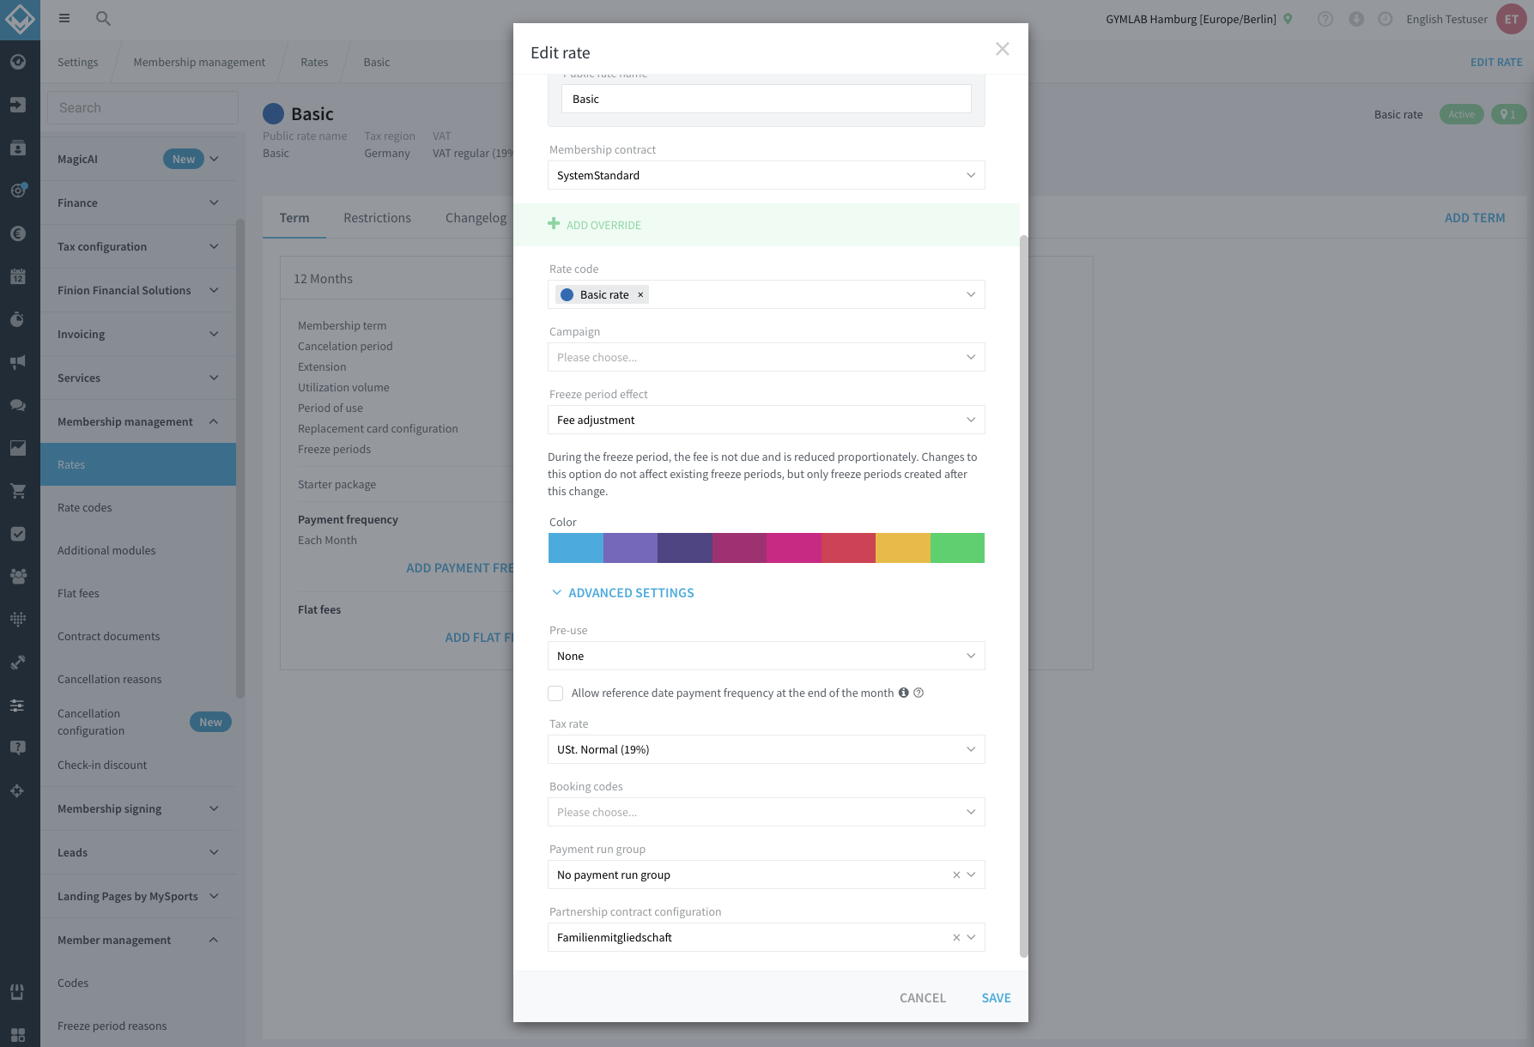Click the help question-mark icon in top bar
Viewport: 1534px width, 1047px height.
(1325, 19)
